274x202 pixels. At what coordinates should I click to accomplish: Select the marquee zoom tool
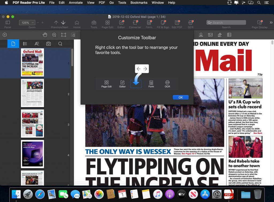click(73, 34)
